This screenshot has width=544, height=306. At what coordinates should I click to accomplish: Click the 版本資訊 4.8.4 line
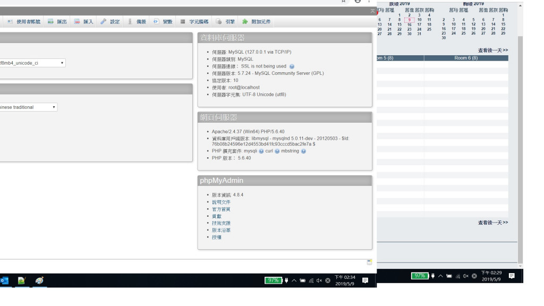pos(227,195)
